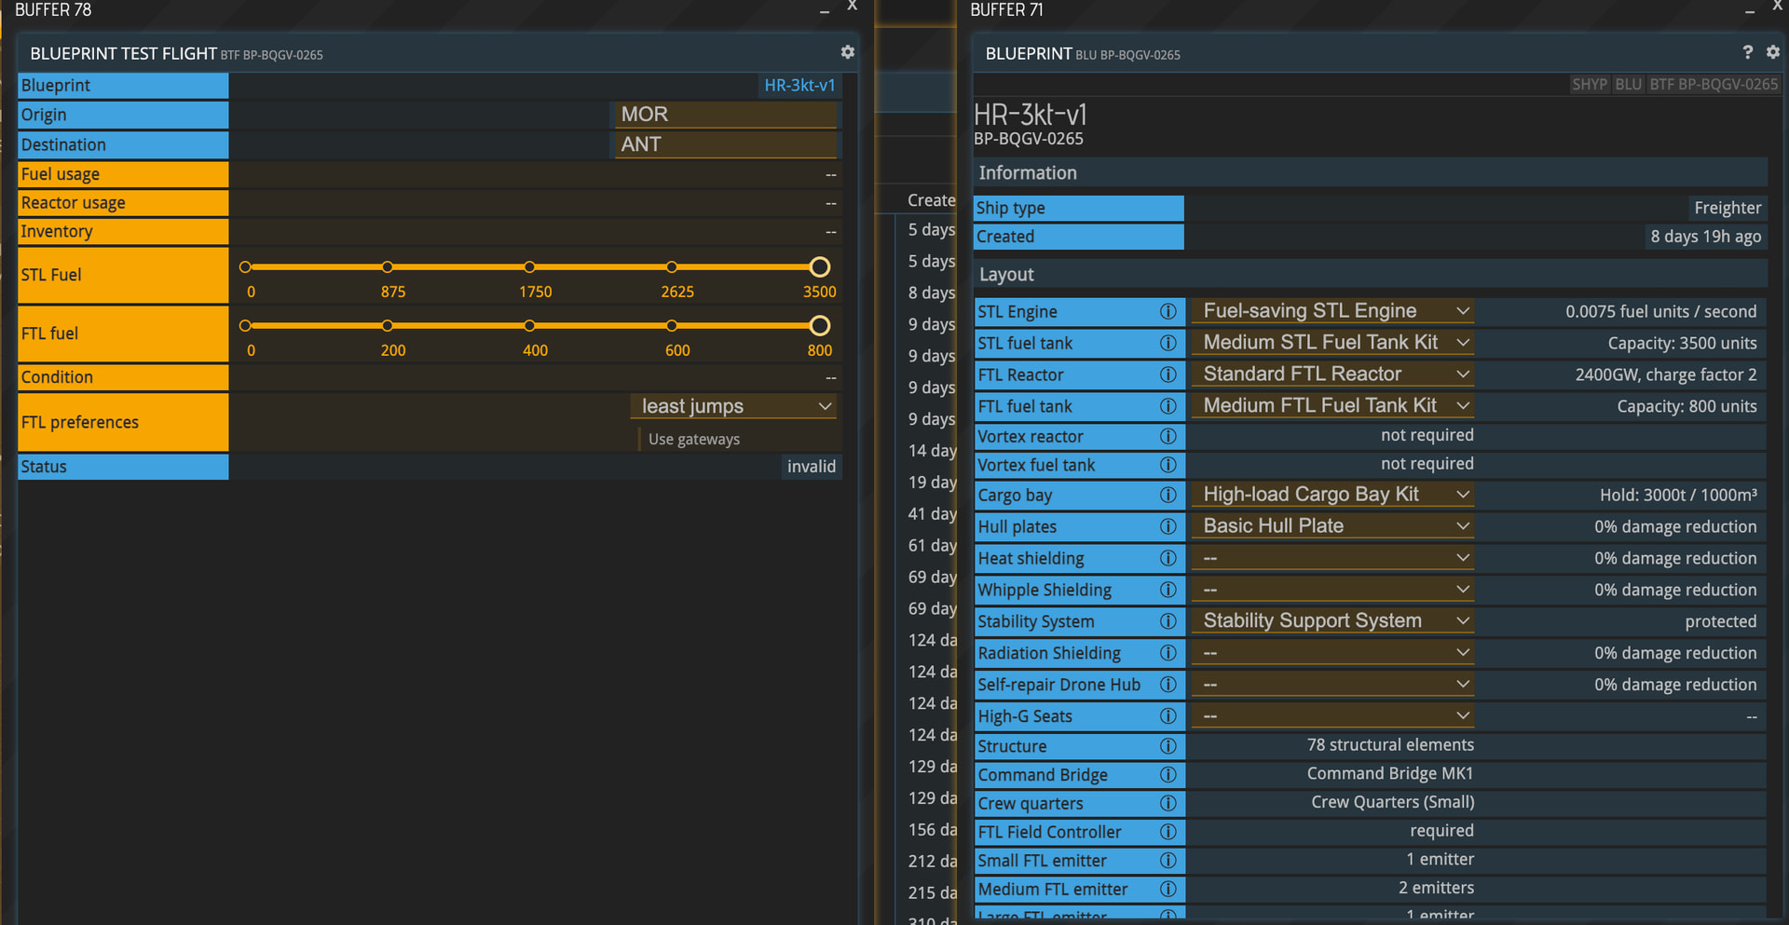
Task: Expand the High-load Cargo Bay Kit dropdown
Action: pos(1333,495)
